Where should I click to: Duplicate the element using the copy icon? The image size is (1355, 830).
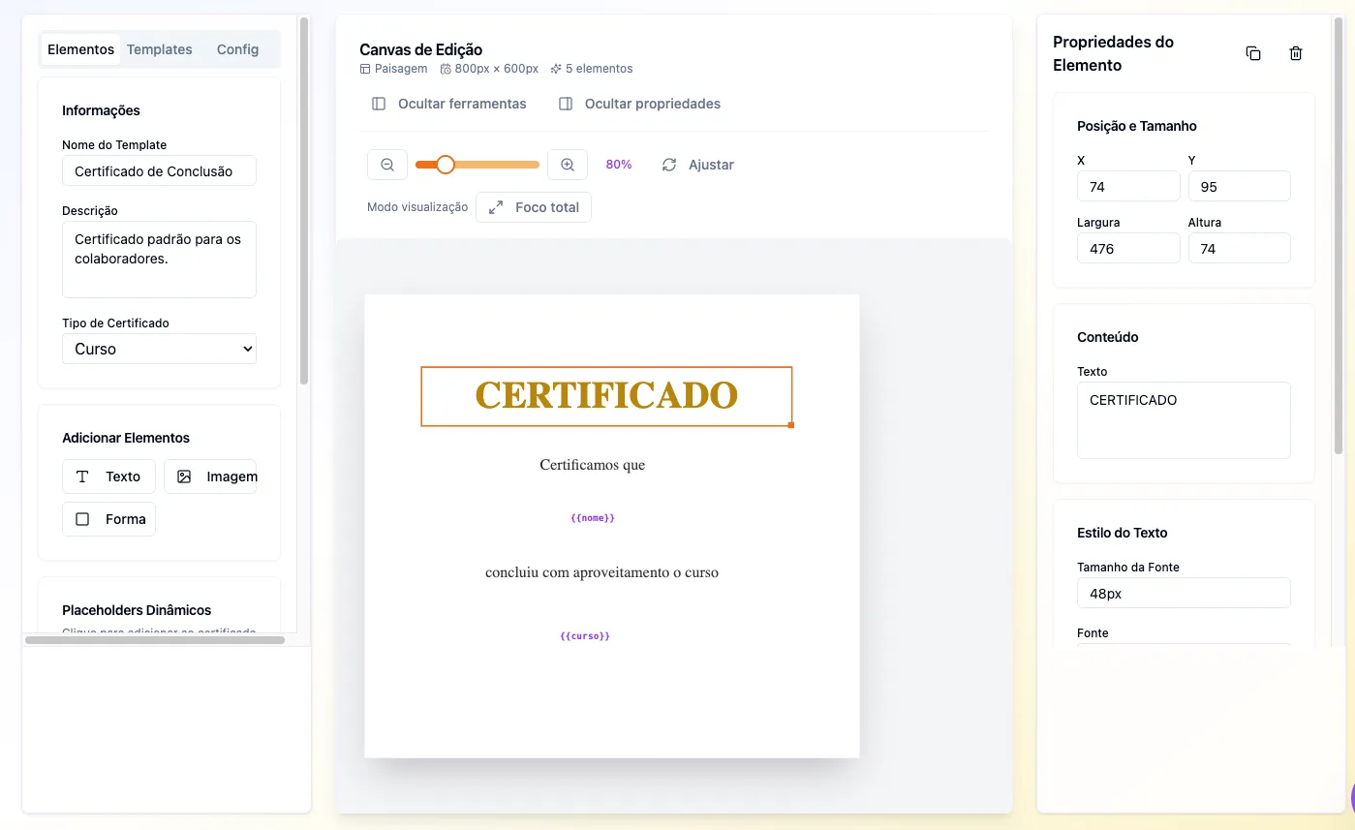coord(1253,53)
